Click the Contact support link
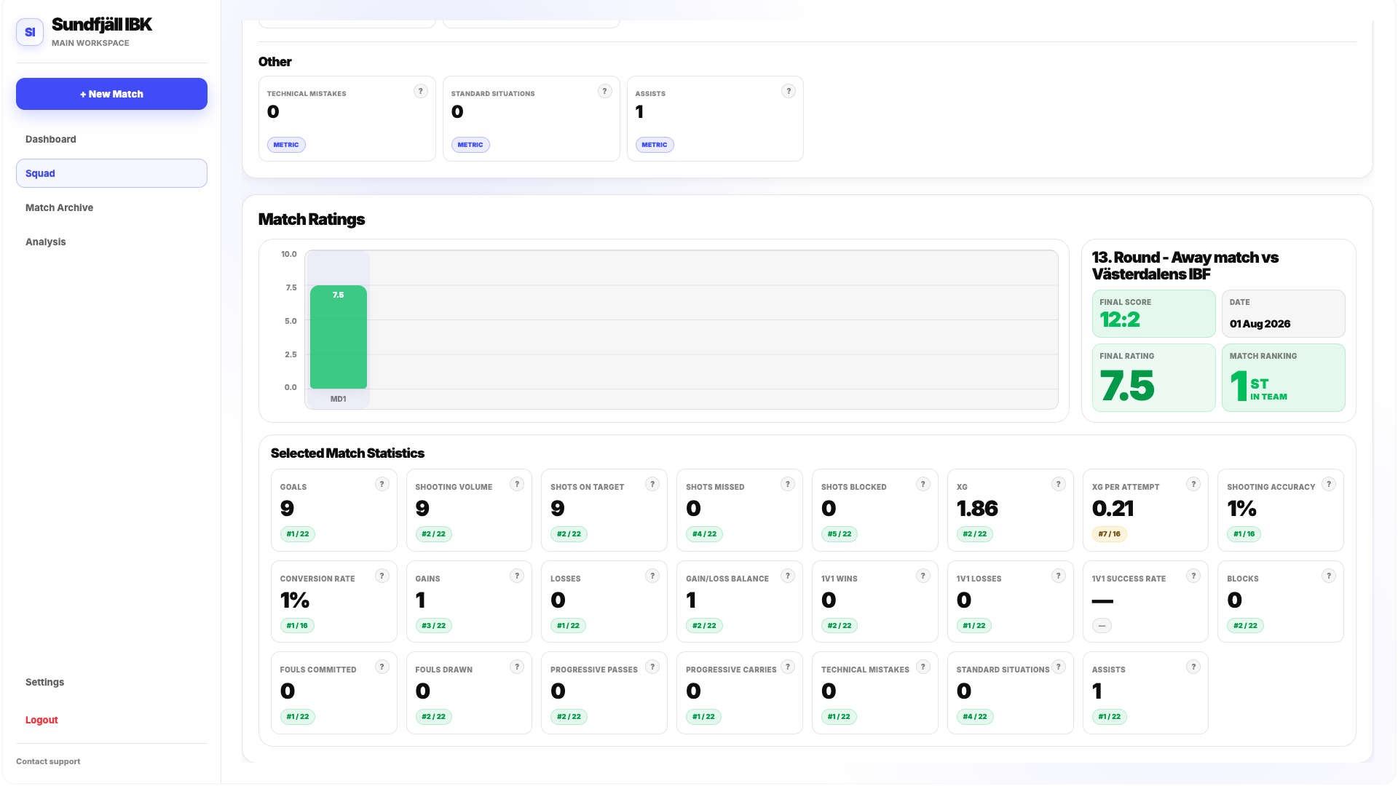The width and height of the screenshot is (1398, 786). (x=48, y=761)
